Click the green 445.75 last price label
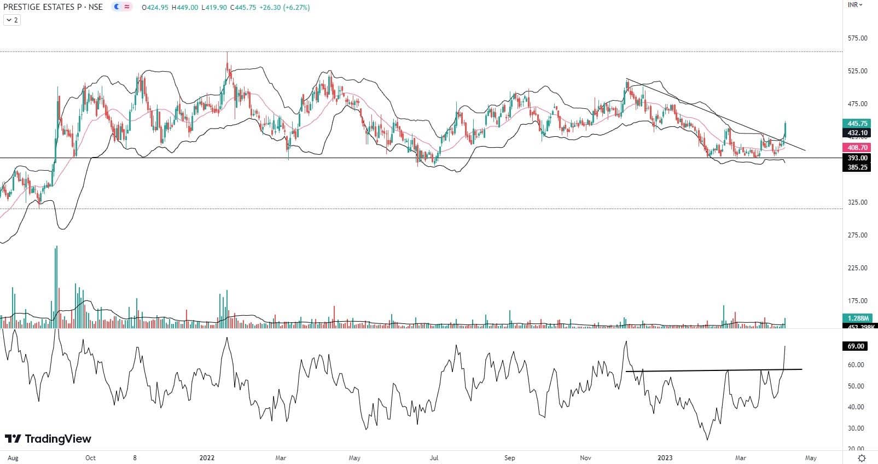The image size is (878, 464). 857,124
